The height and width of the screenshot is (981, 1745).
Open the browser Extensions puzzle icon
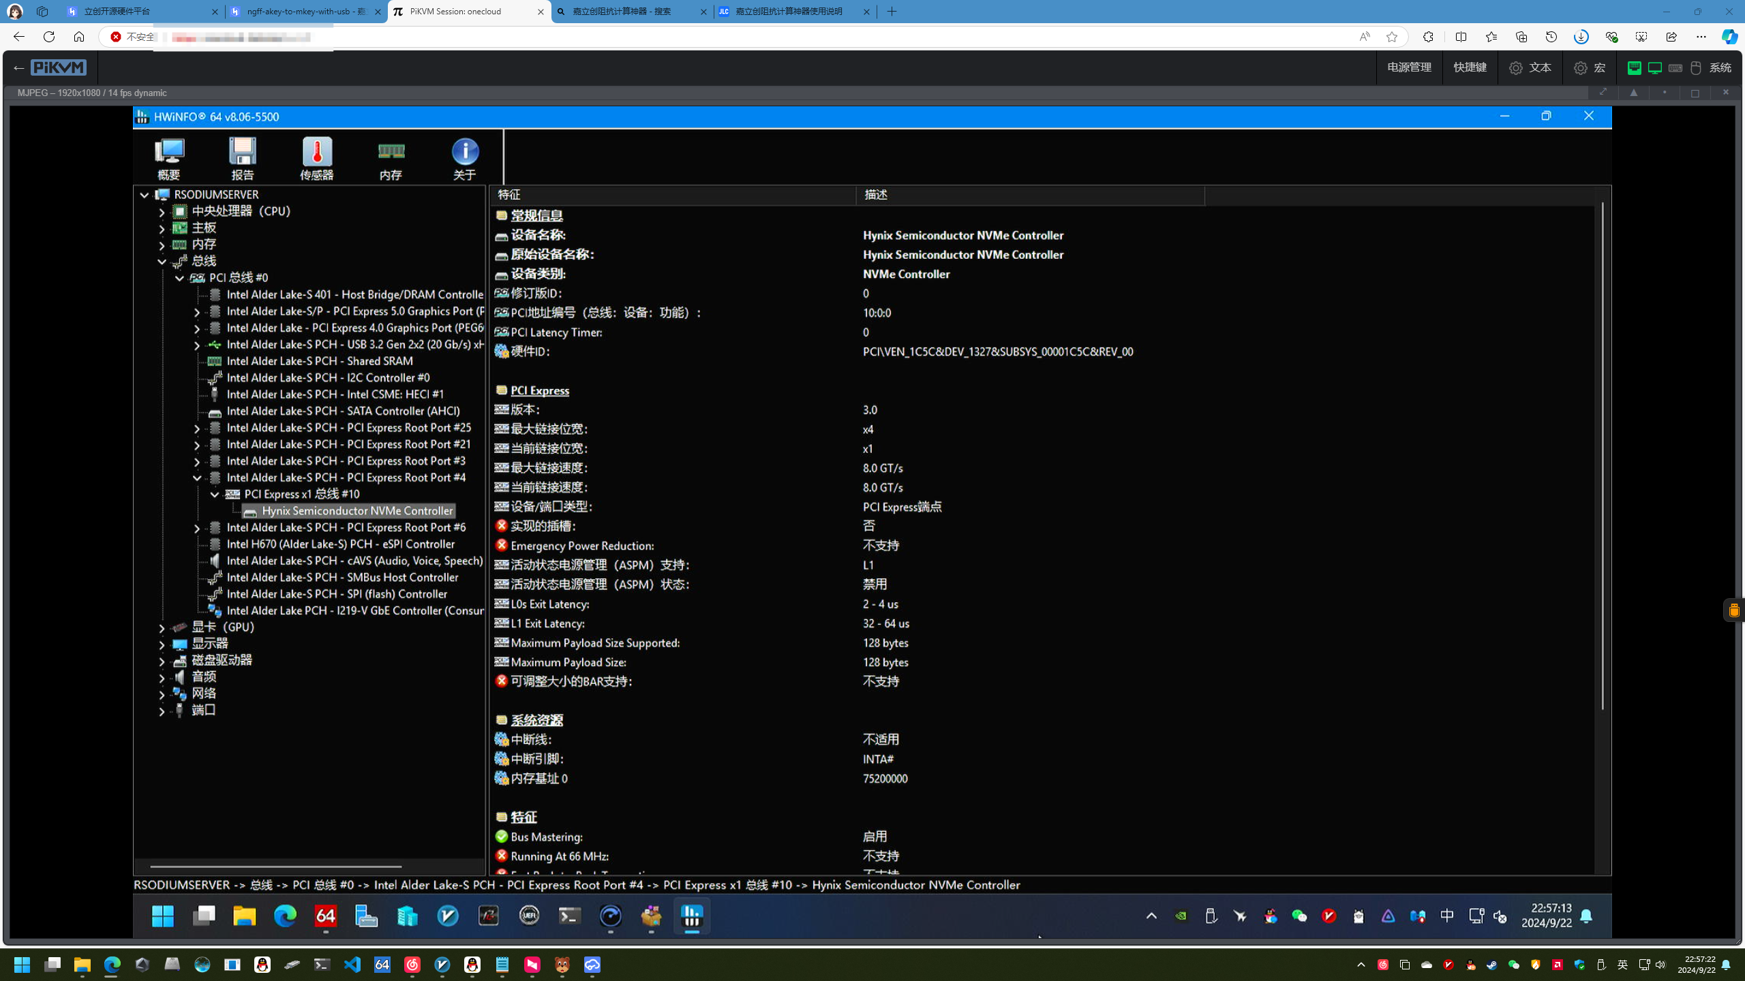tap(1428, 37)
